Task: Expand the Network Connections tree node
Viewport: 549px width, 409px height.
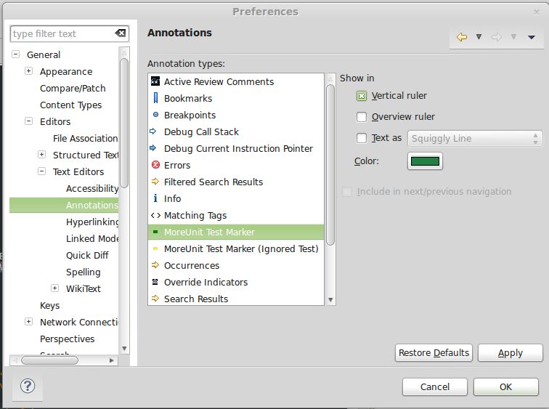Action: click(29, 321)
